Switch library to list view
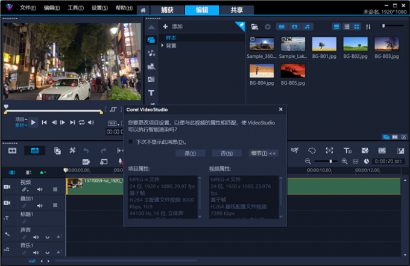The image size is (410, 266). [x=347, y=26]
